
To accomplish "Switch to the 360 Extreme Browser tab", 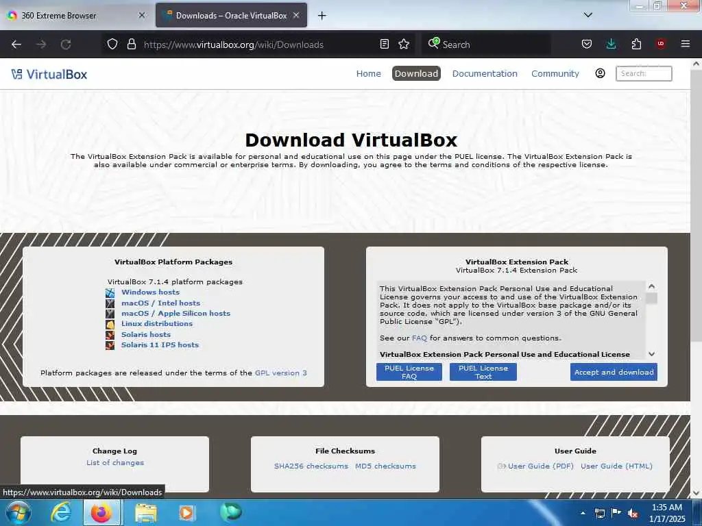I will click(77, 16).
